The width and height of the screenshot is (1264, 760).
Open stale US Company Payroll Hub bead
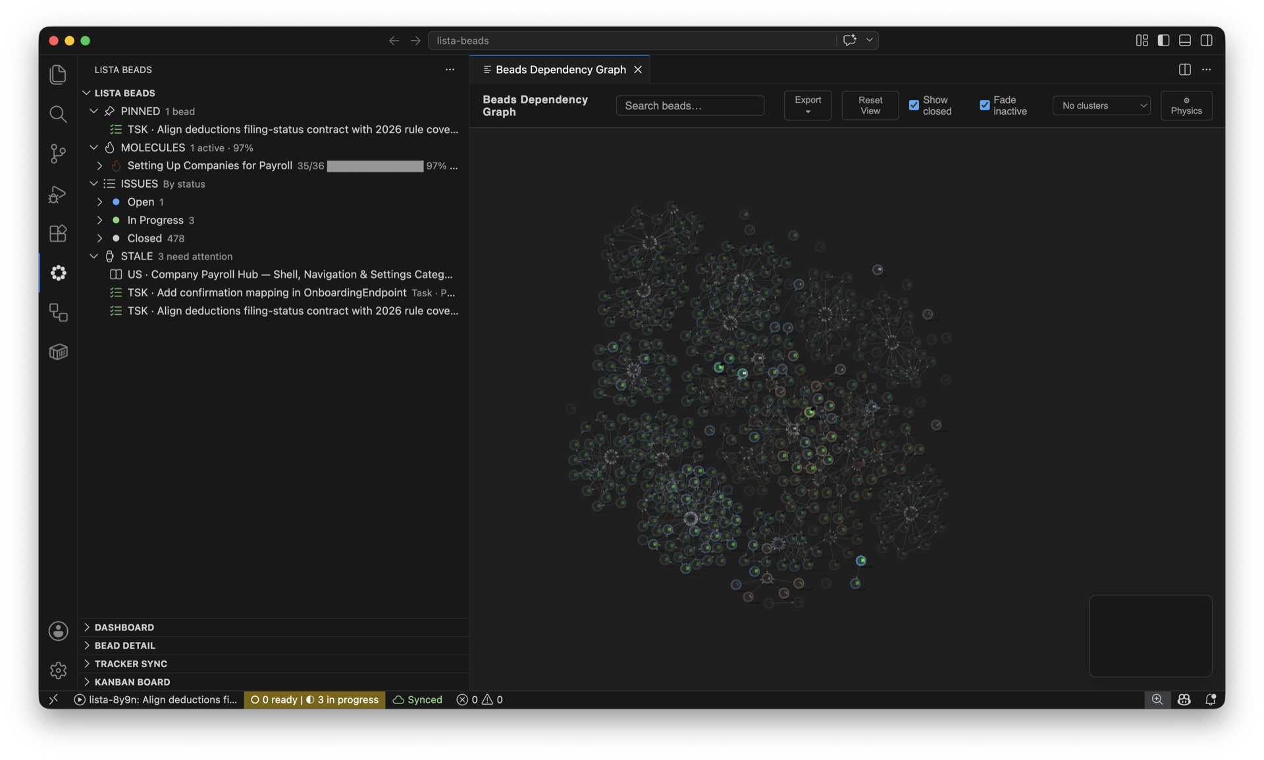[x=273, y=274]
